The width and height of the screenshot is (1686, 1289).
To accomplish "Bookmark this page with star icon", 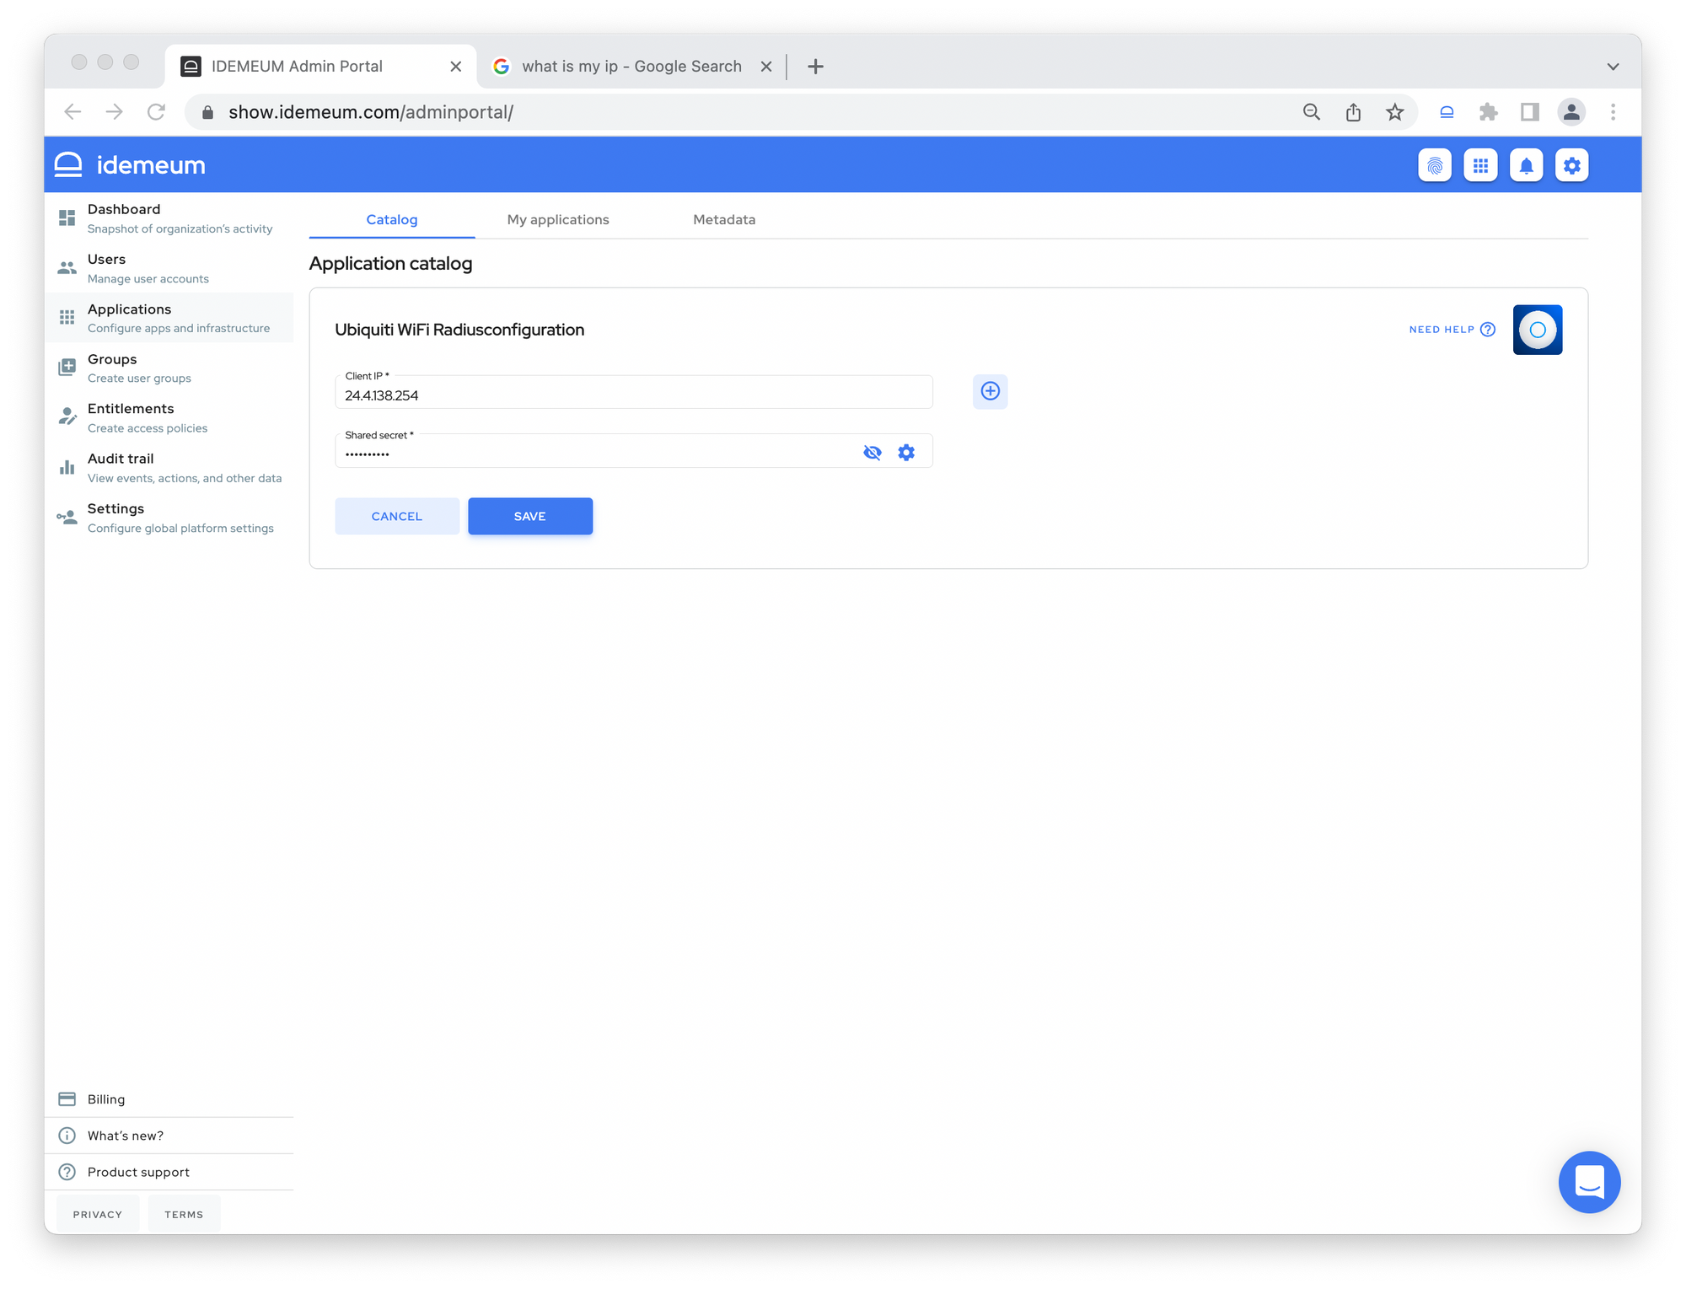I will pyautogui.click(x=1395, y=112).
